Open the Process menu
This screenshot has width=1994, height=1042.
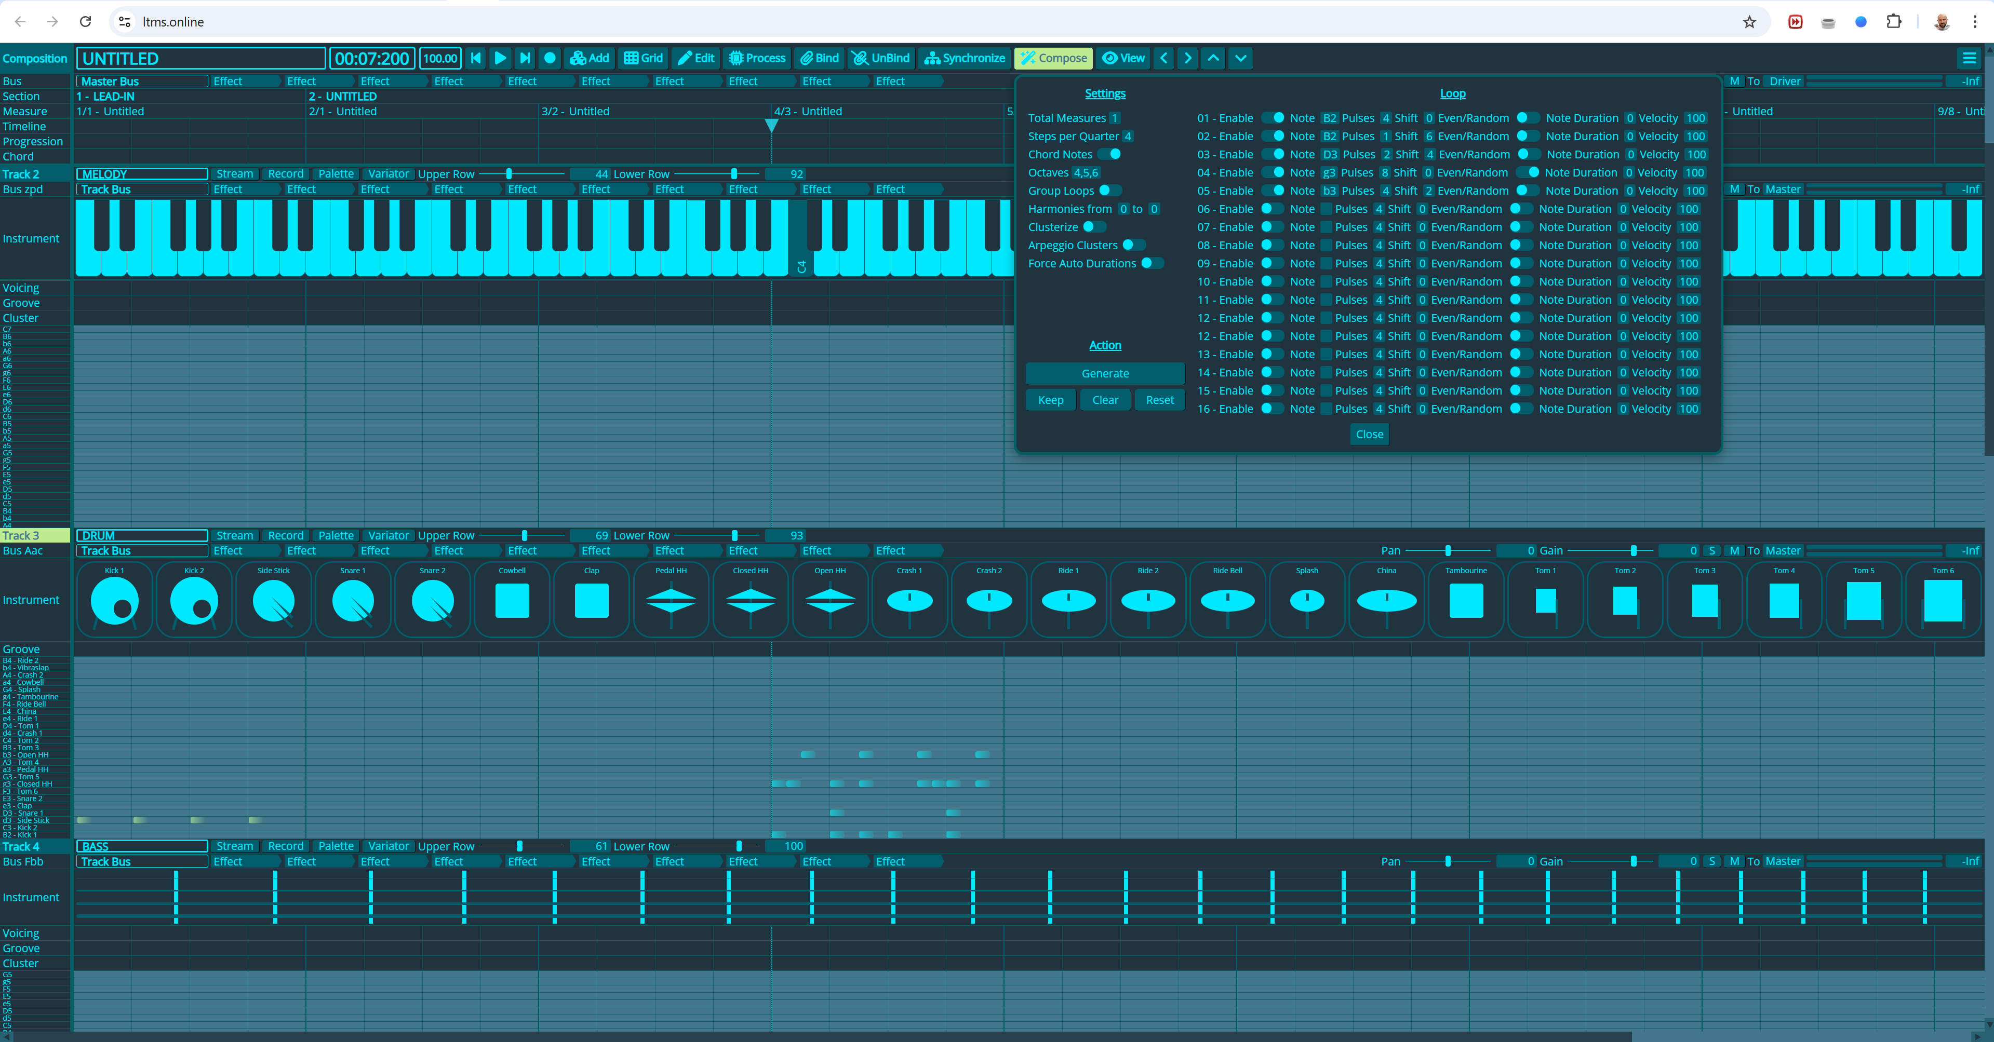point(757,58)
